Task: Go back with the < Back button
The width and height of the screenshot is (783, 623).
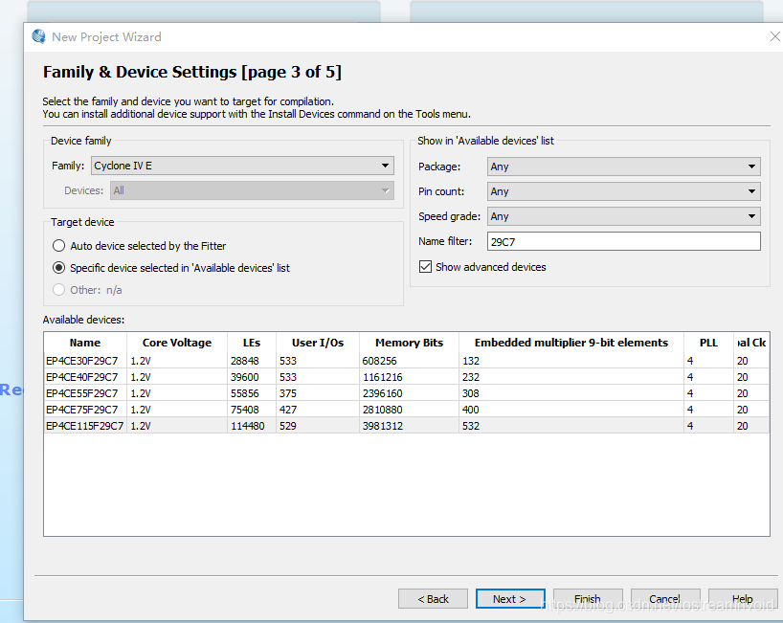Action: (x=433, y=599)
